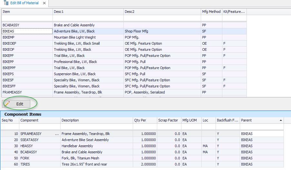Select the BCABASSY component in sequence 40
This screenshot has height=170, width=291.
(x=40, y=152)
